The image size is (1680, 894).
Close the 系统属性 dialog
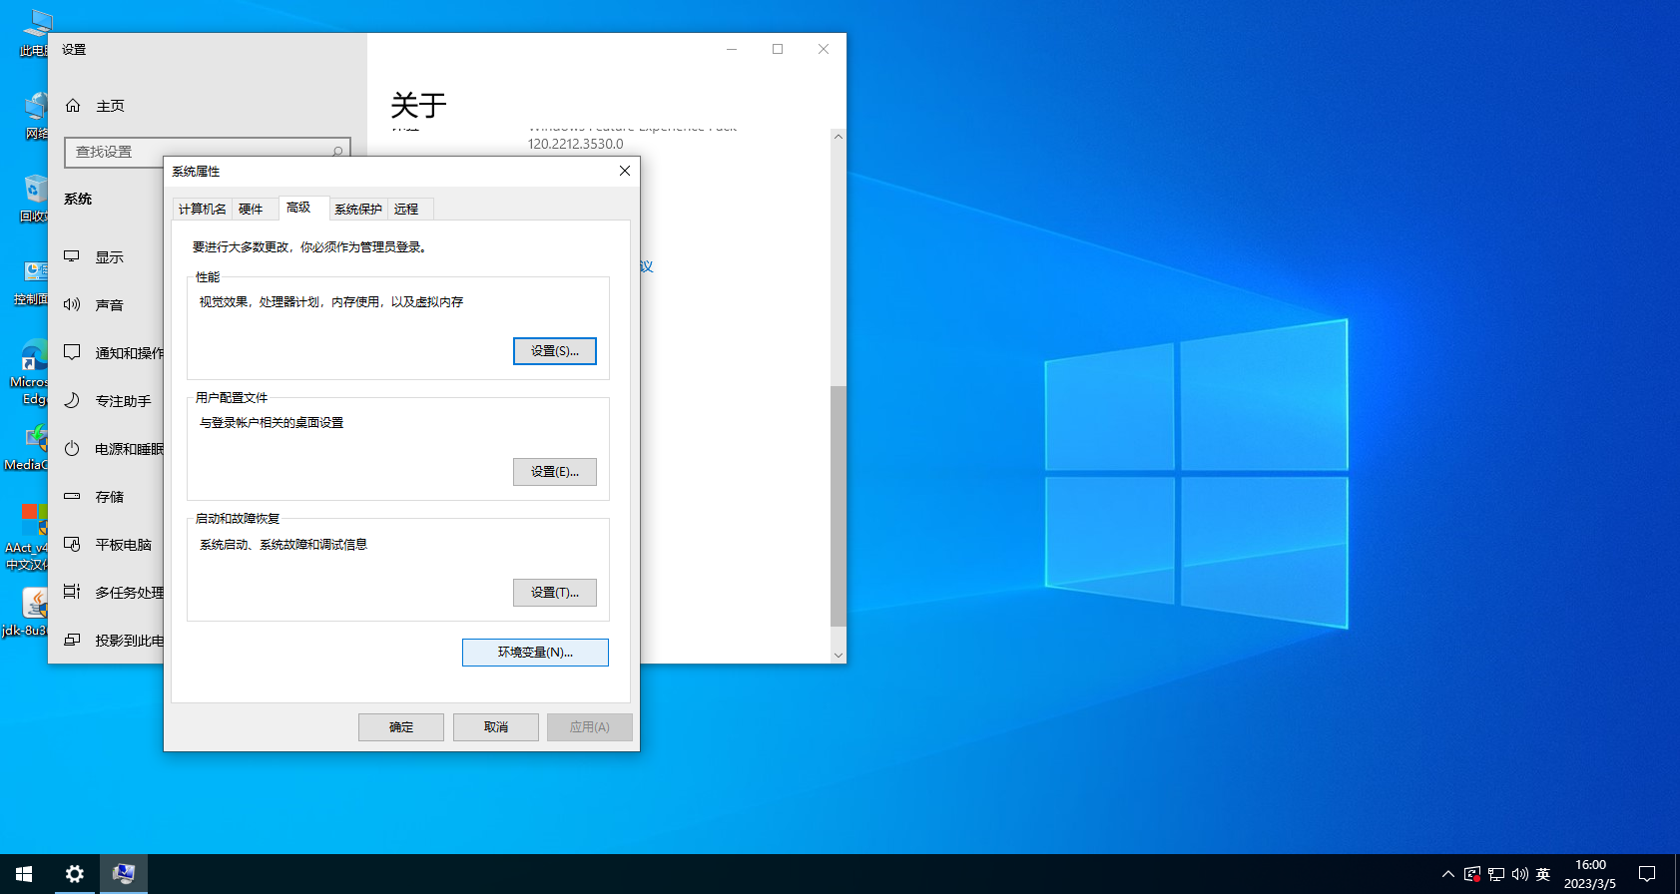625,171
